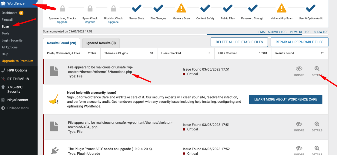This screenshot has height=155, width=337.
Task: Click the Spamvertising Checks lock icon
Action: coord(62,8)
